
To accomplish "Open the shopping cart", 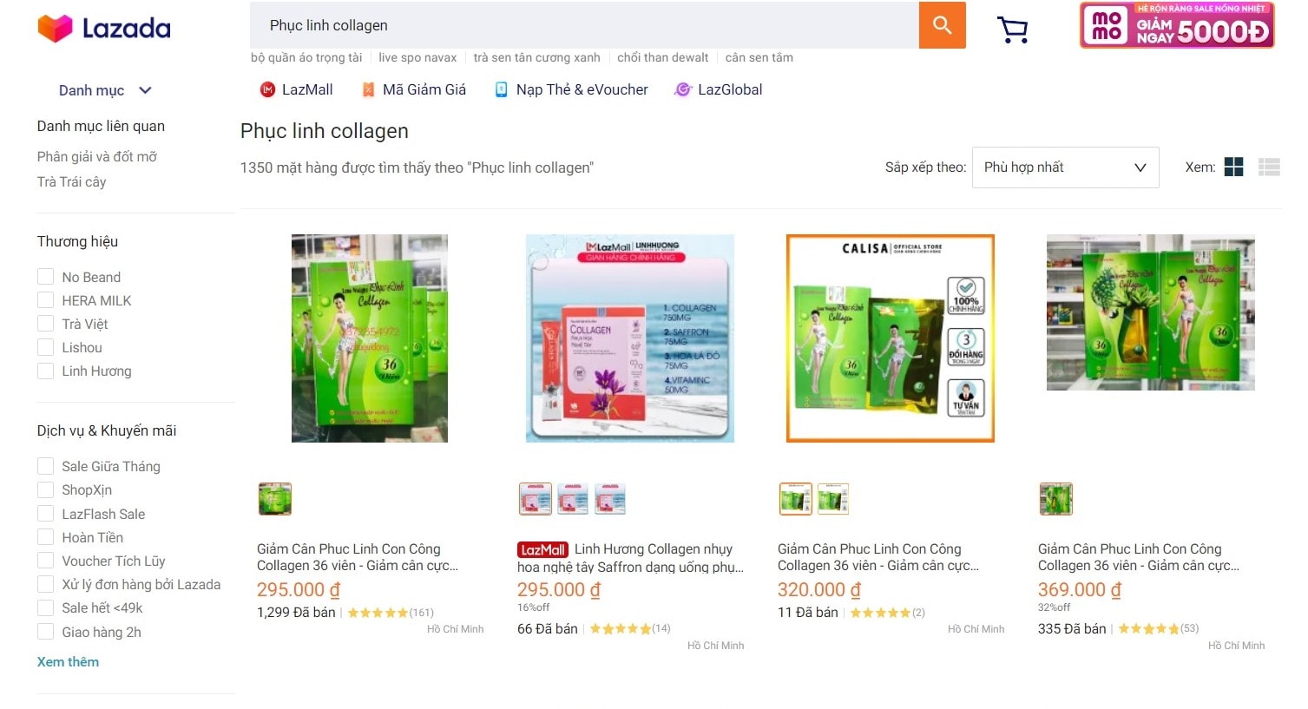I will click(1012, 30).
